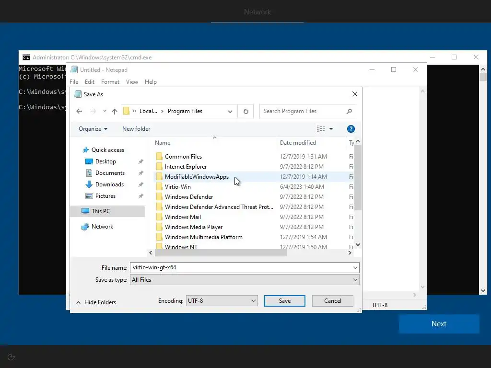Image resolution: width=491 pixels, height=368 pixels.
Task: Sort by Date modified column header
Action: (x=311, y=143)
